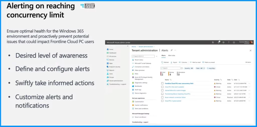Open Tenant enrollment
Screen dimensions: 257x127
pos(139,117)
